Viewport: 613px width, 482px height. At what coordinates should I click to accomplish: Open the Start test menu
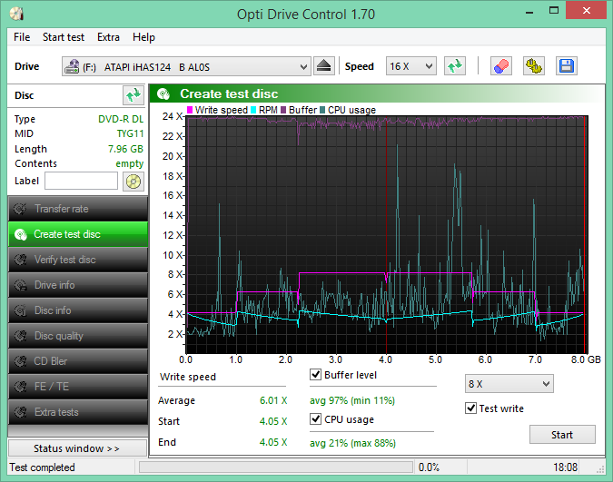[64, 37]
